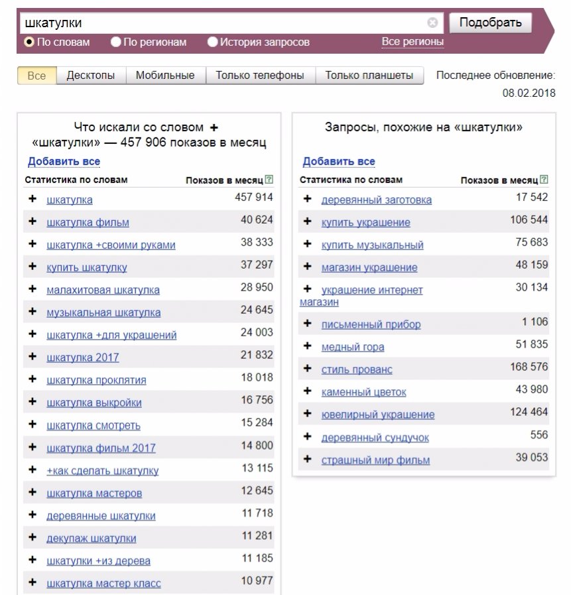Select the 'История запросов' radio button
The height and width of the screenshot is (595, 571).
point(213,42)
